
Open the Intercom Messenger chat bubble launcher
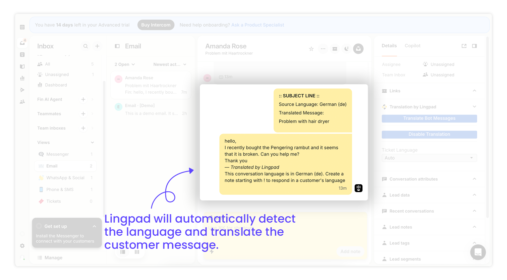[x=478, y=252]
